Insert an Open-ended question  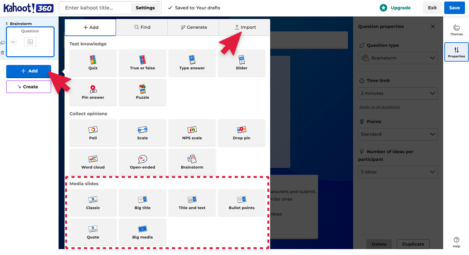point(142,162)
